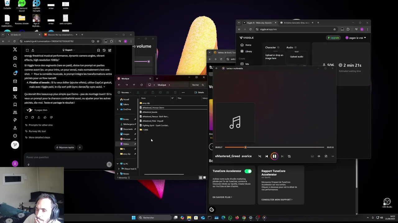Screen dimensions: 398x223
Task: Click Upload audio in Viggle
Action: 297,57
